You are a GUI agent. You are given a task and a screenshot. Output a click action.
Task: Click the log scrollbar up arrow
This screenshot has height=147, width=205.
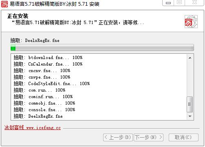click(x=190, y=58)
